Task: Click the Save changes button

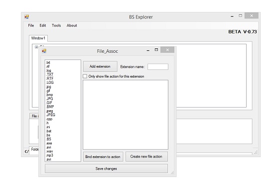Action: point(106,169)
